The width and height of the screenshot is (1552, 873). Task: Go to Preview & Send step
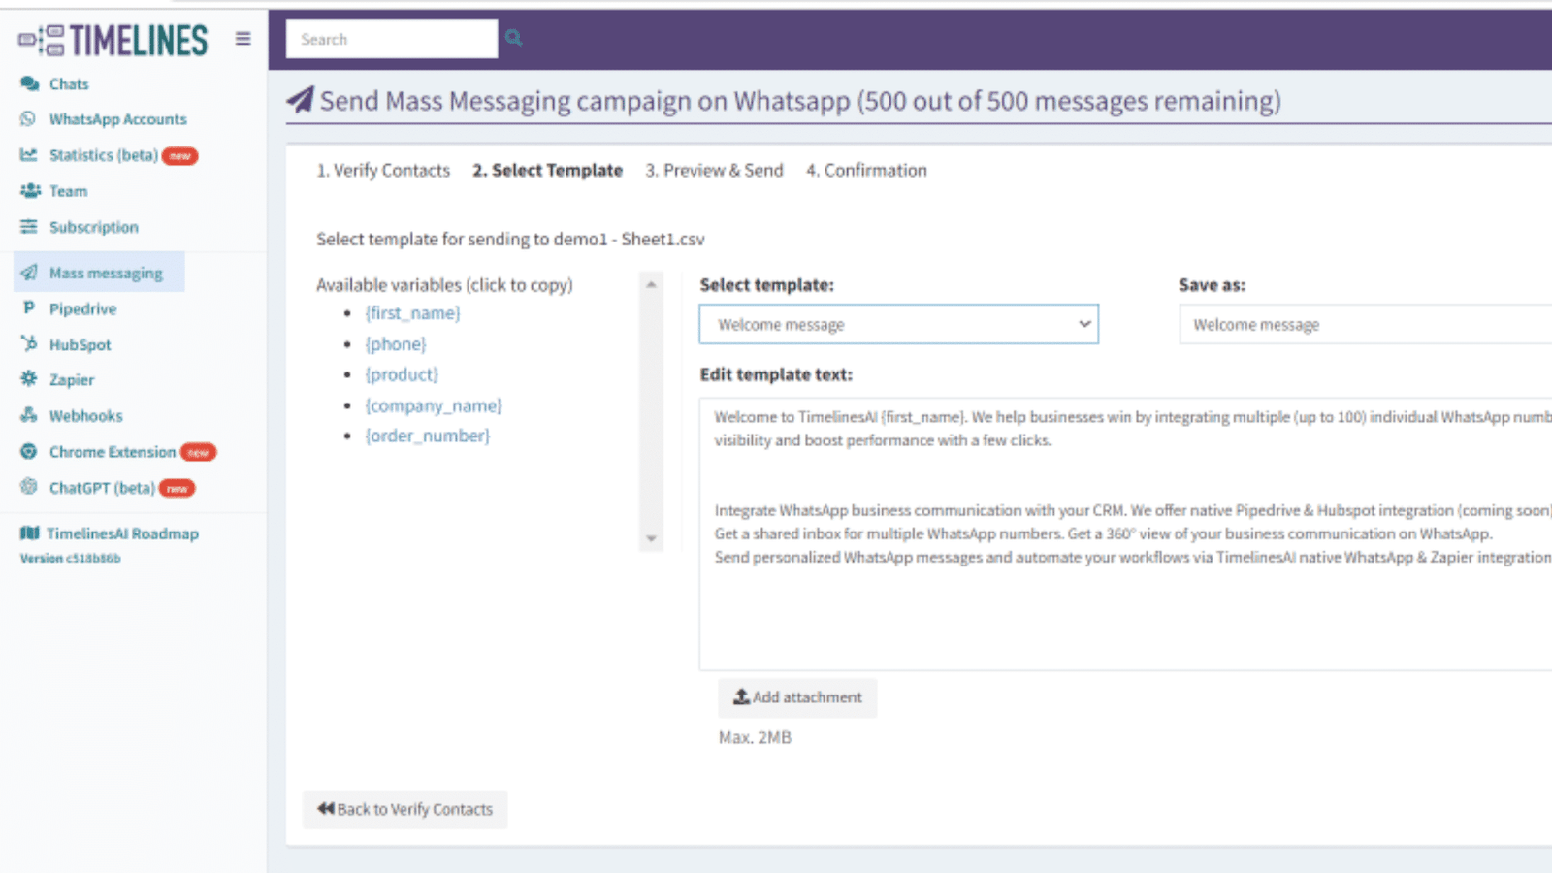tap(714, 171)
